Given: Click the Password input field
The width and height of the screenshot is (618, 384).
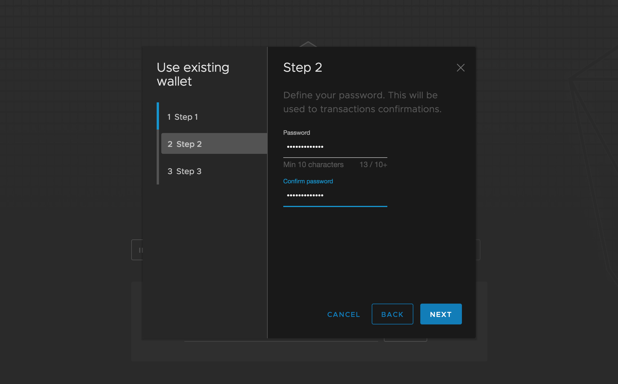Looking at the screenshot, I should (335, 147).
